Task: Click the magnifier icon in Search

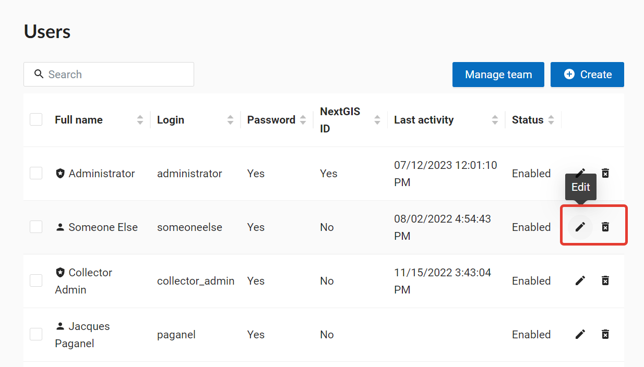Action: [x=39, y=74]
